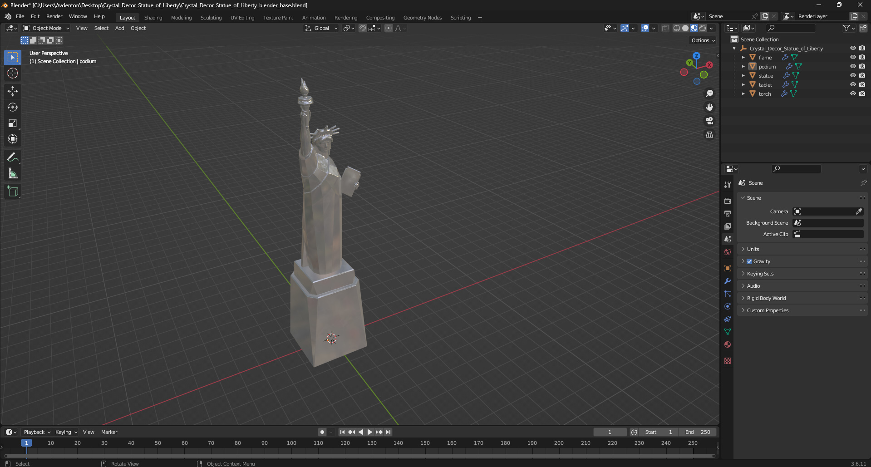Select the Scale tool
Image resolution: width=871 pixels, height=467 pixels.
pyautogui.click(x=13, y=123)
